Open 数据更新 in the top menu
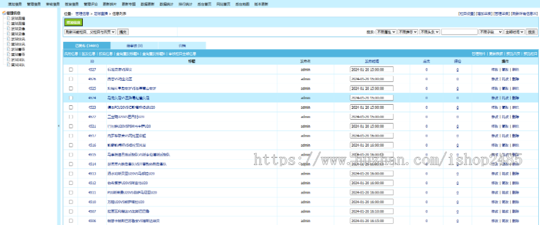The width and height of the screenshot is (540, 225). point(148,4)
